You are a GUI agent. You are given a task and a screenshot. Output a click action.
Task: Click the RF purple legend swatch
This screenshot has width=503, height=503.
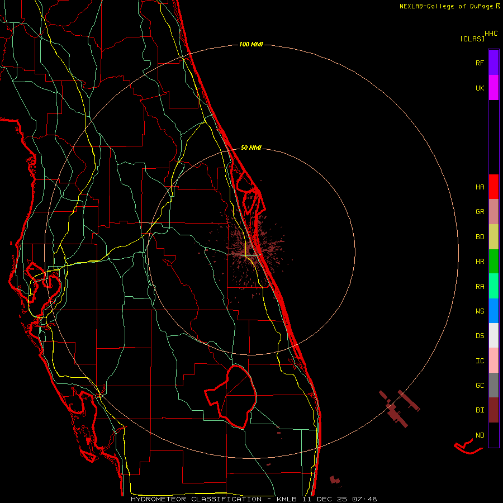pos(493,63)
